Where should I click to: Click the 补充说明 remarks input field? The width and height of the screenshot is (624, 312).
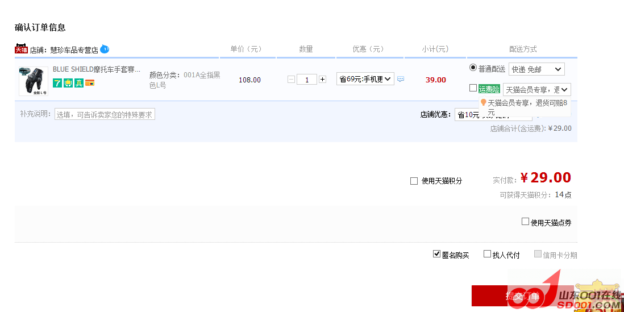pyautogui.click(x=105, y=115)
